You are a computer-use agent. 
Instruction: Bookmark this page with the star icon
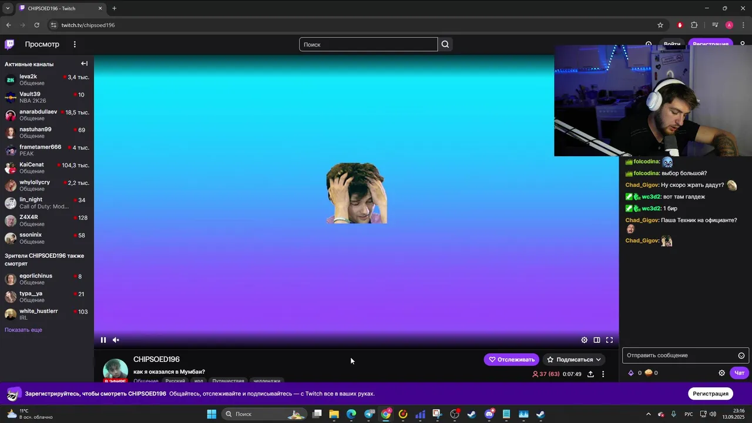point(660,25)
